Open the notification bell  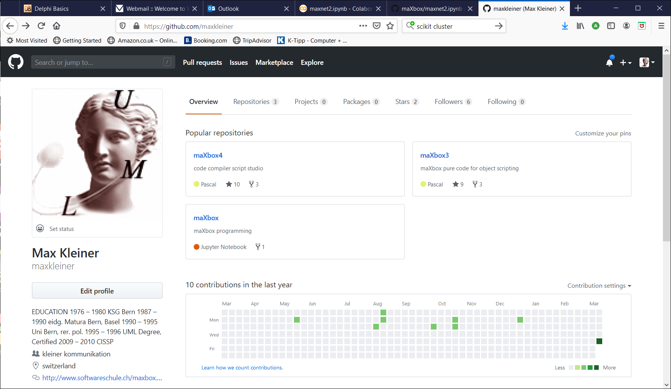610,62
